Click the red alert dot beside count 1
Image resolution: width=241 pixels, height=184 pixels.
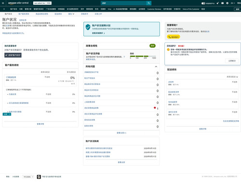point(155,108)
